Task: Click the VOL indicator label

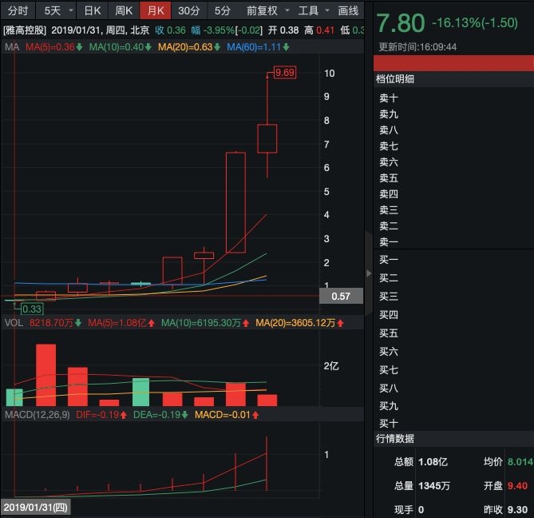Action: click(x=14, y=323)
